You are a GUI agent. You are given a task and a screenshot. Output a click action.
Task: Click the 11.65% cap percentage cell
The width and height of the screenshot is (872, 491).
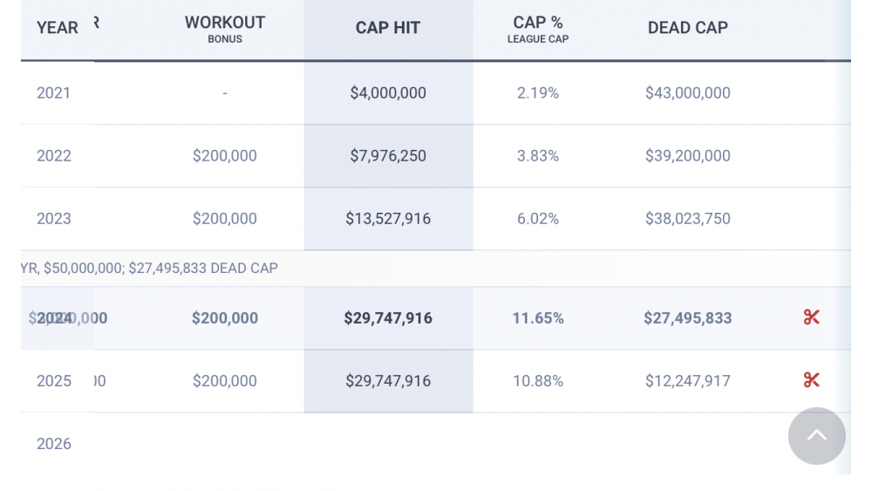tap(538, 318)
